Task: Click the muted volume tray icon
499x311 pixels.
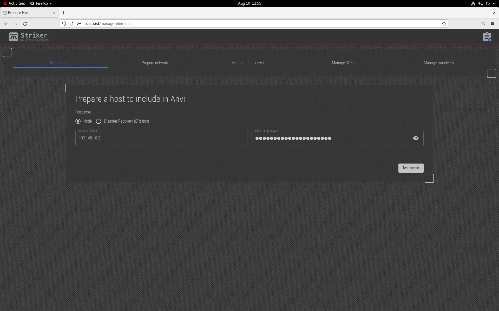Action: point(480,3)
